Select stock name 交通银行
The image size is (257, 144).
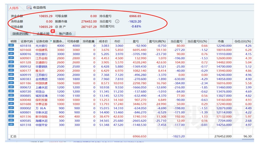click(x=41, y=62)
